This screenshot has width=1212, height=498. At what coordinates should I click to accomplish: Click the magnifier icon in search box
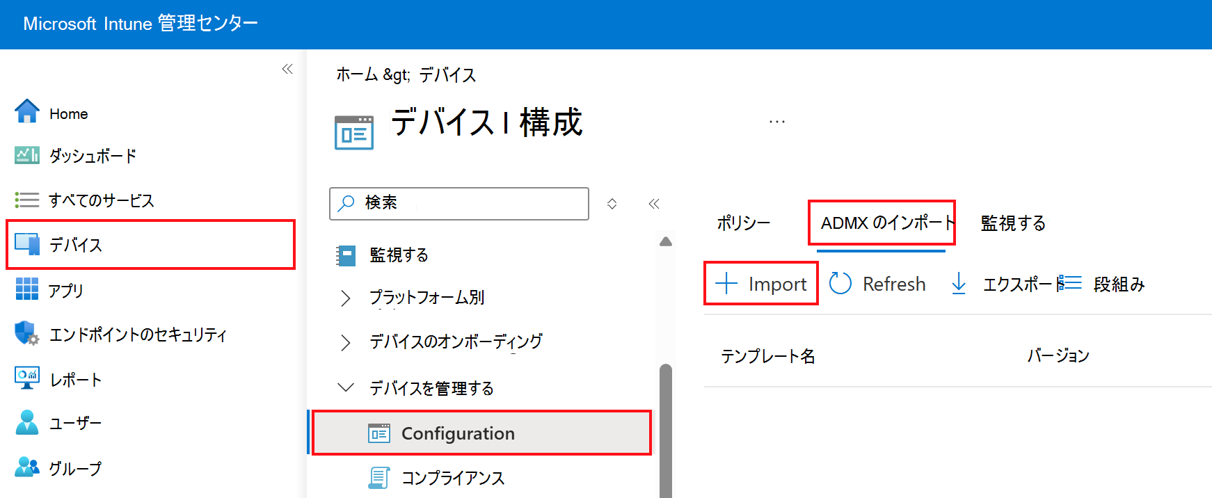click(x=346, y=203)
